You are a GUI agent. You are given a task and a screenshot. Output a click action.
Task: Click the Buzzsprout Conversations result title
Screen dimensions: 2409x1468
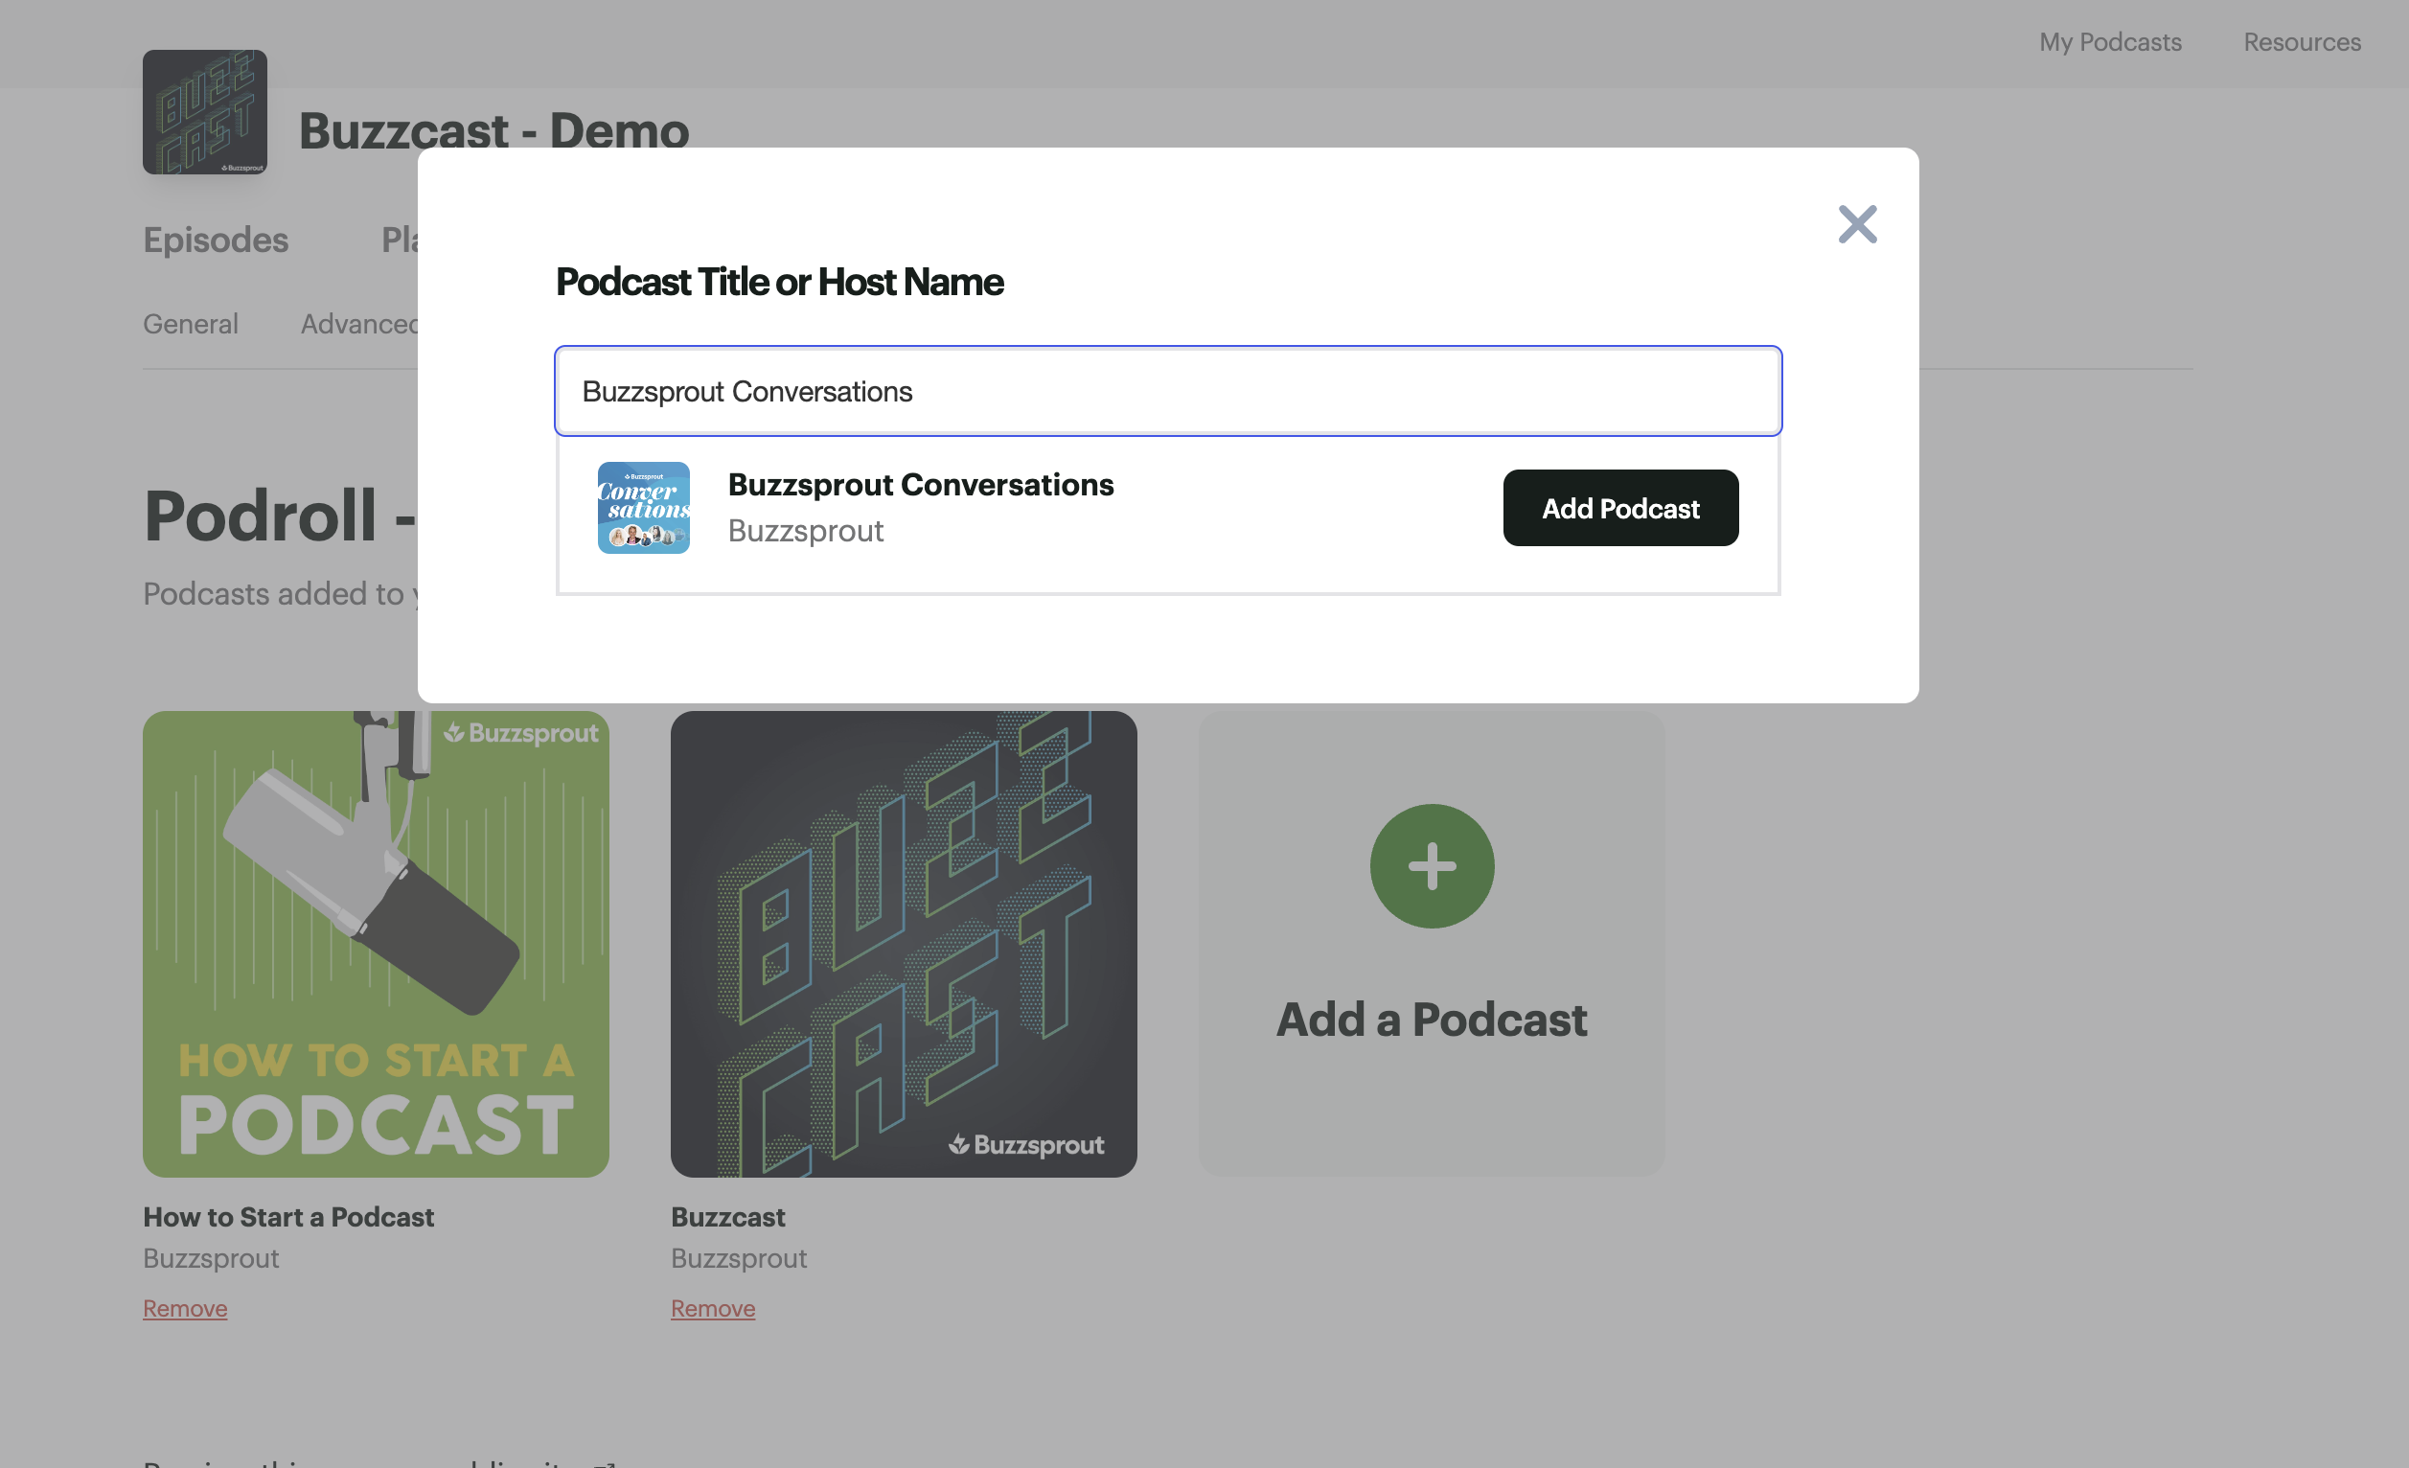point(920,485)
